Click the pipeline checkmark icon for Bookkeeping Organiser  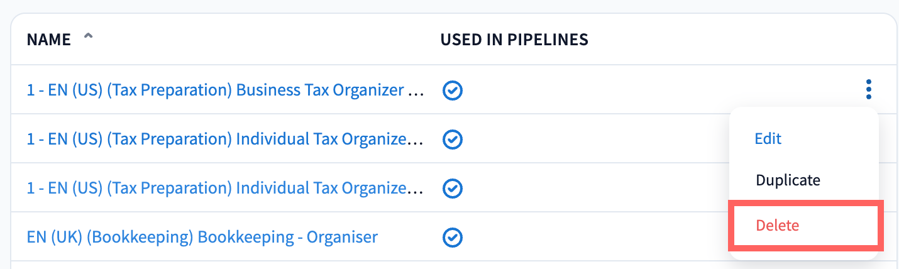(453, 237)
